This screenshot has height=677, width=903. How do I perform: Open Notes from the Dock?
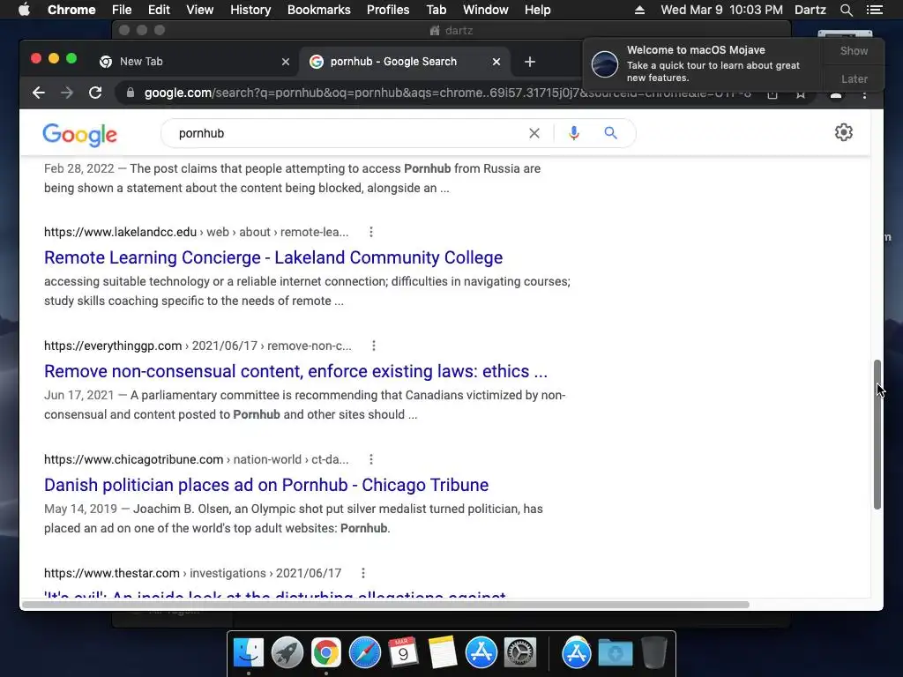[443, 653]
